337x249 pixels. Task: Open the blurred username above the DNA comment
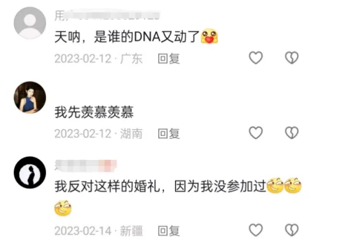[107, 16]
